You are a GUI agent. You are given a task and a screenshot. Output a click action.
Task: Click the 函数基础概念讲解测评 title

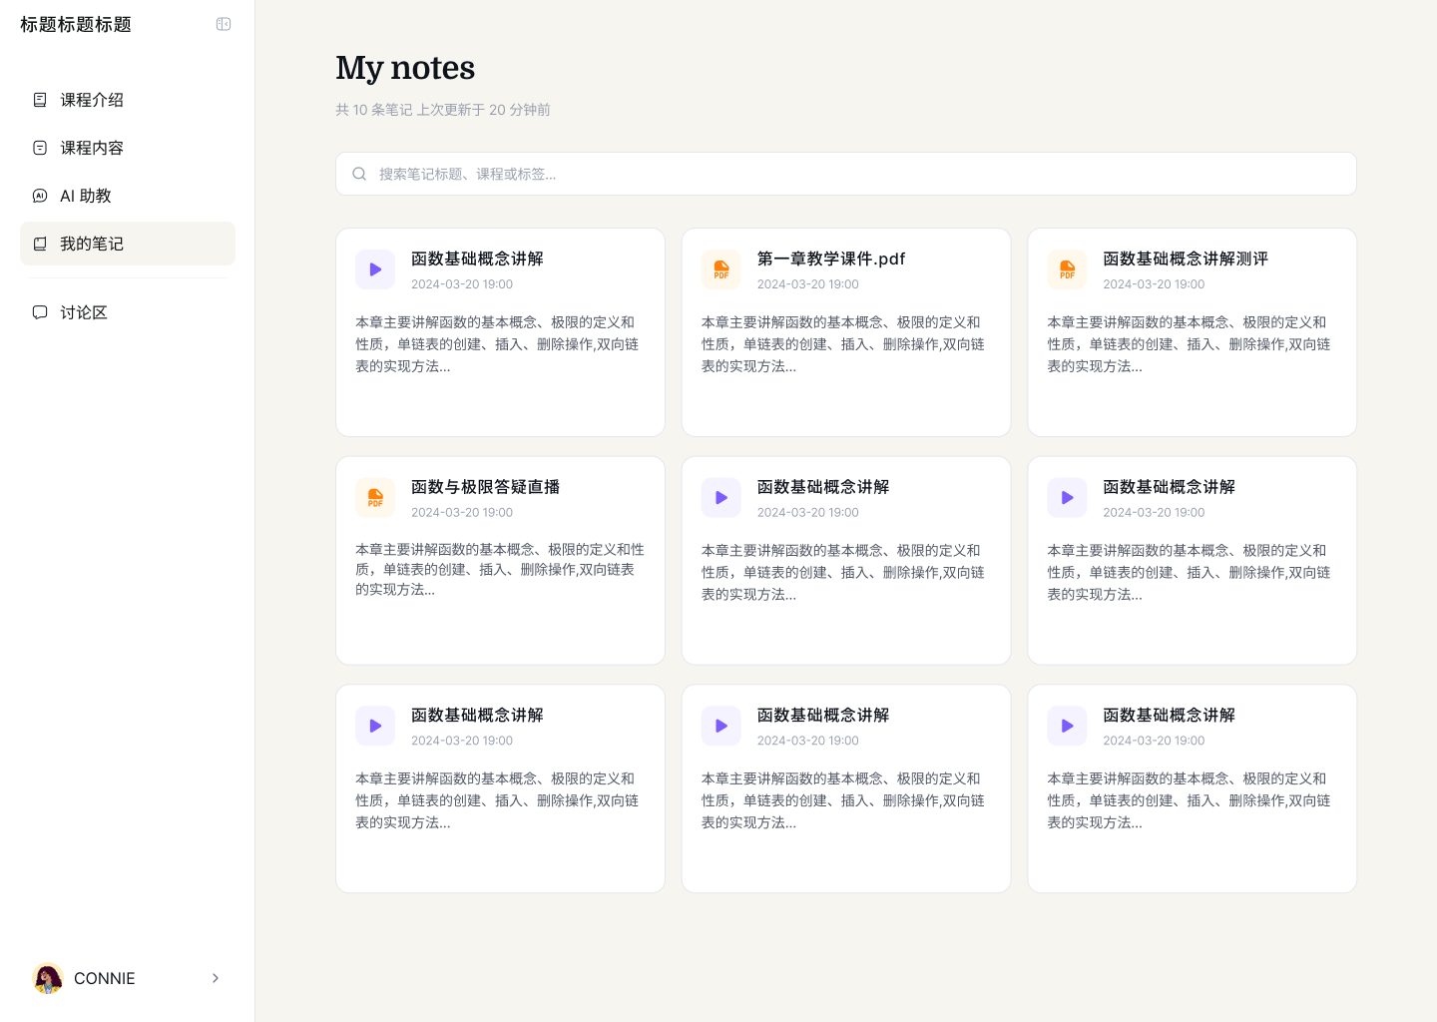[x=1185, y=258]
